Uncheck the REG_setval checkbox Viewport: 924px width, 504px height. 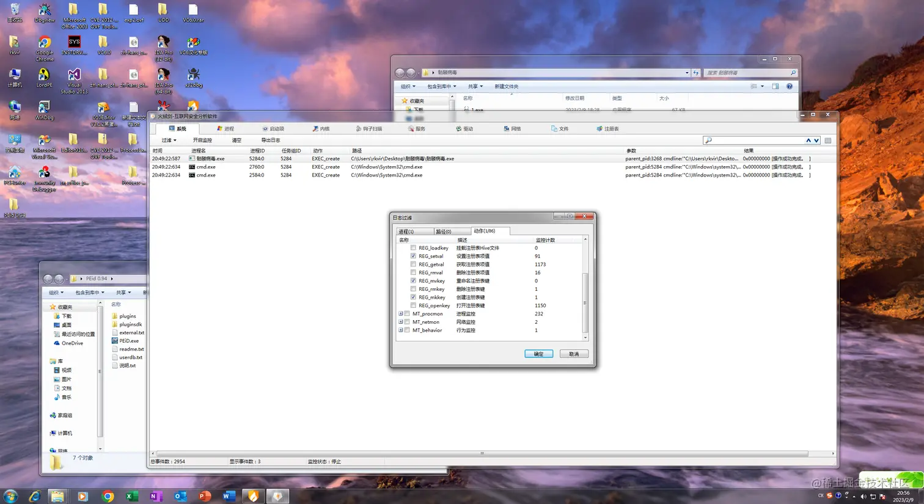[x=414, y=256]
